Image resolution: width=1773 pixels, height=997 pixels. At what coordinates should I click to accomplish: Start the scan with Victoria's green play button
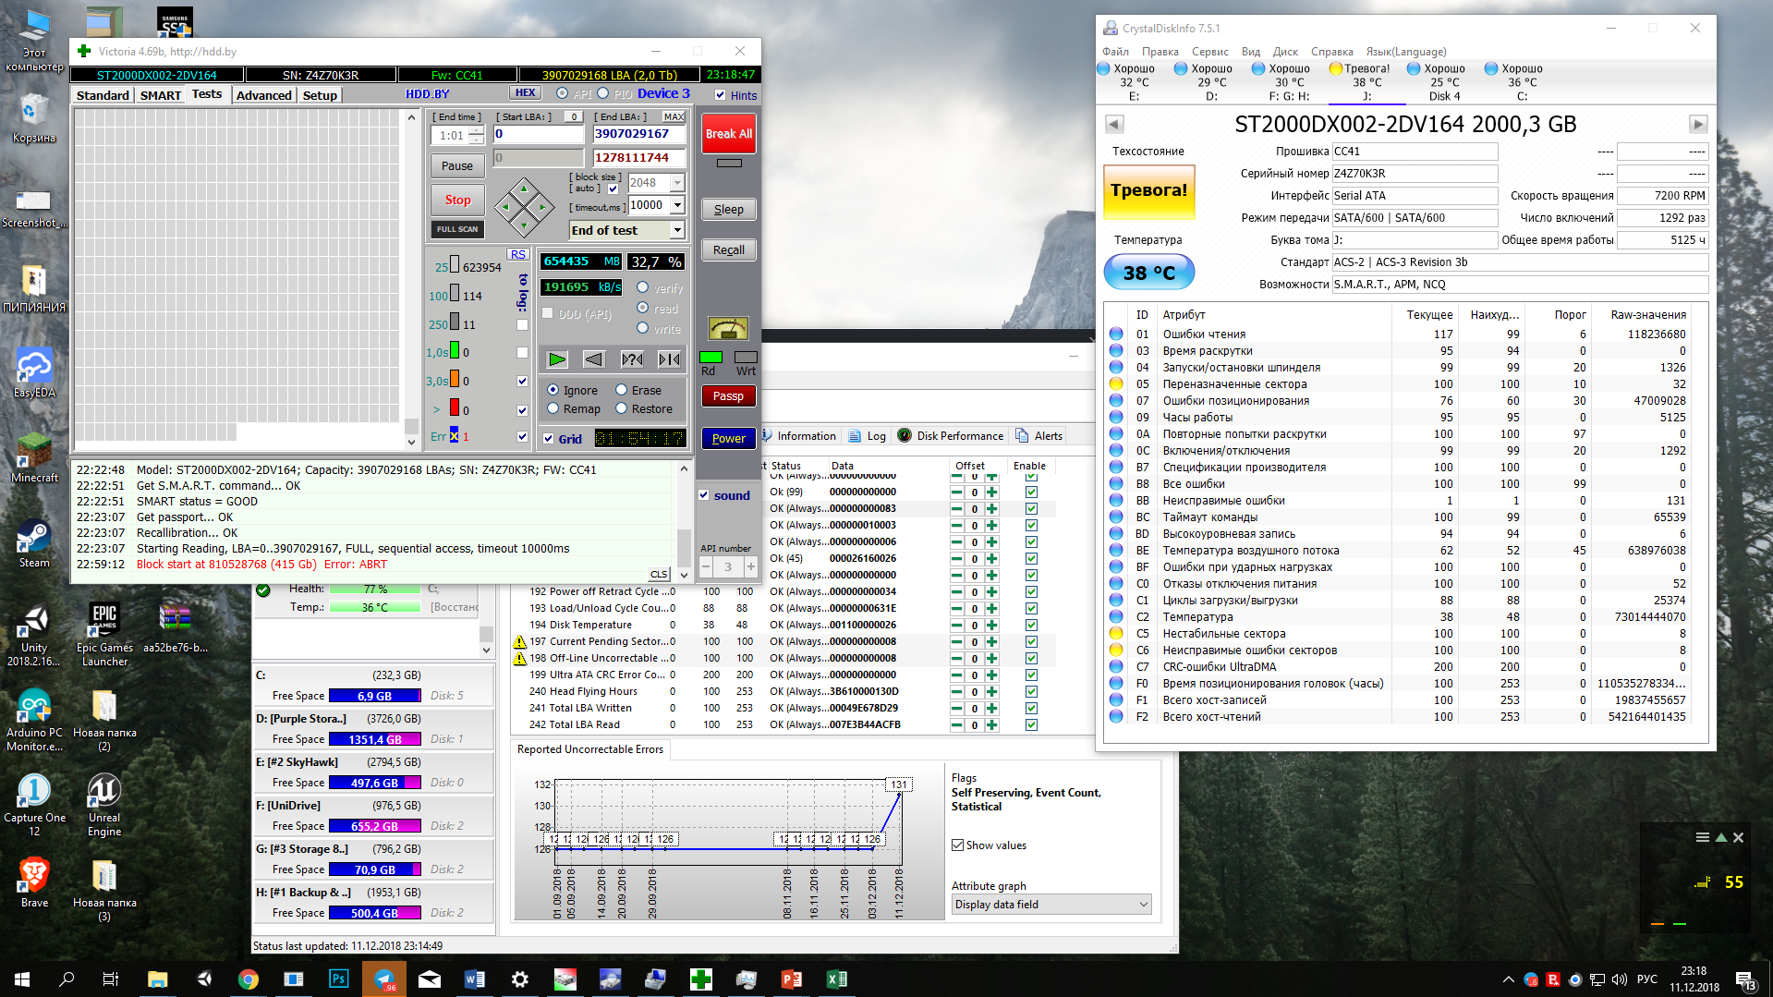556,359
